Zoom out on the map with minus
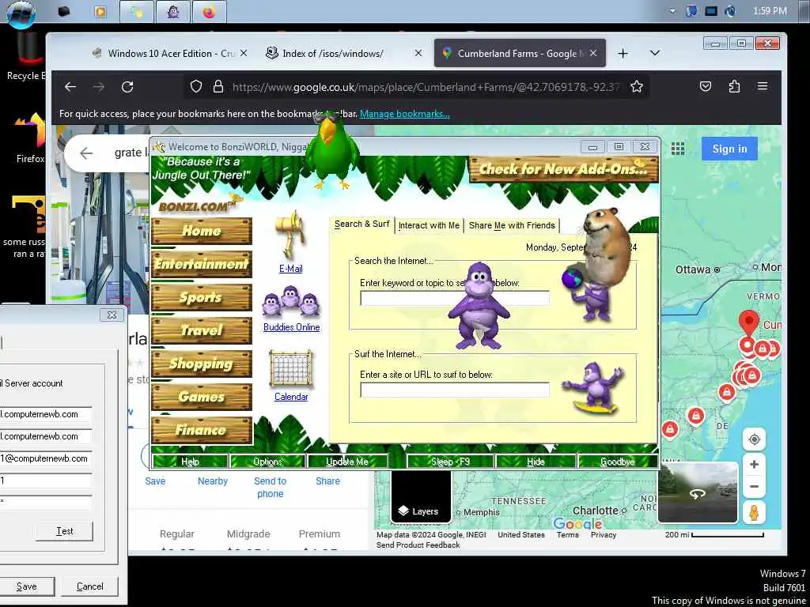Image resolution: width=810 pixels, height=607 pixels. [x=754, y=486]
